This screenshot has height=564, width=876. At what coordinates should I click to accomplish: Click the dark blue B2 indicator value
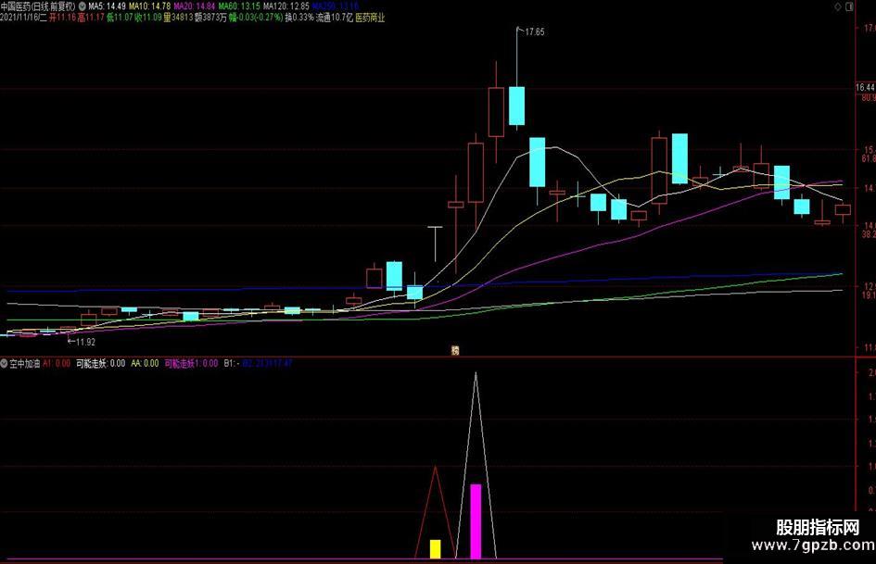267,364
